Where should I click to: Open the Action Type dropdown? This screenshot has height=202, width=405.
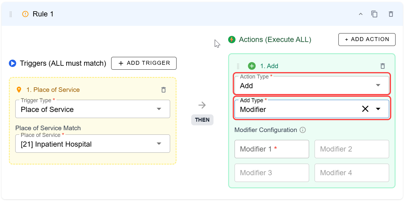click(312, 85)
